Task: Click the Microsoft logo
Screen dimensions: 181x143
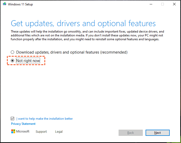Action: (20, 131)
